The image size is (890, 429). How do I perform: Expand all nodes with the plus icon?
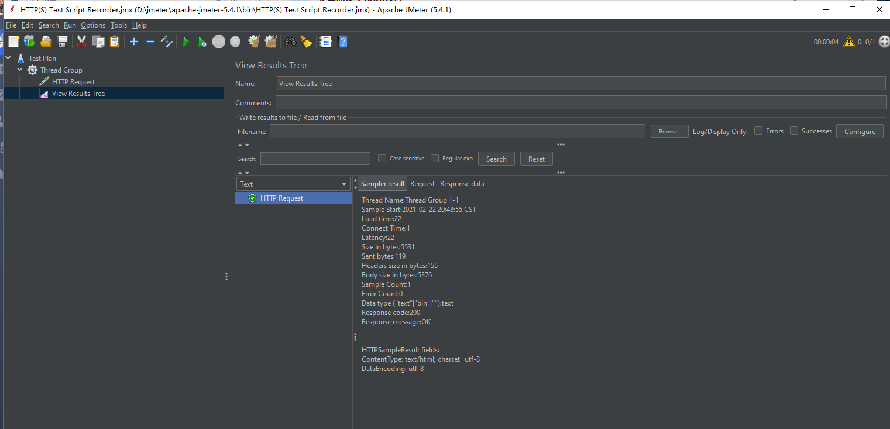point(134,42)
